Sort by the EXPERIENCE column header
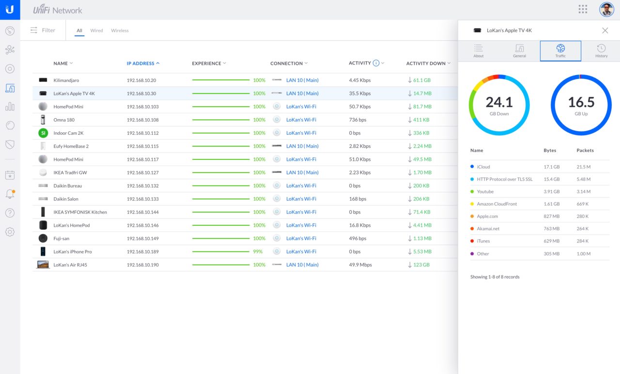 click(209, 63)
